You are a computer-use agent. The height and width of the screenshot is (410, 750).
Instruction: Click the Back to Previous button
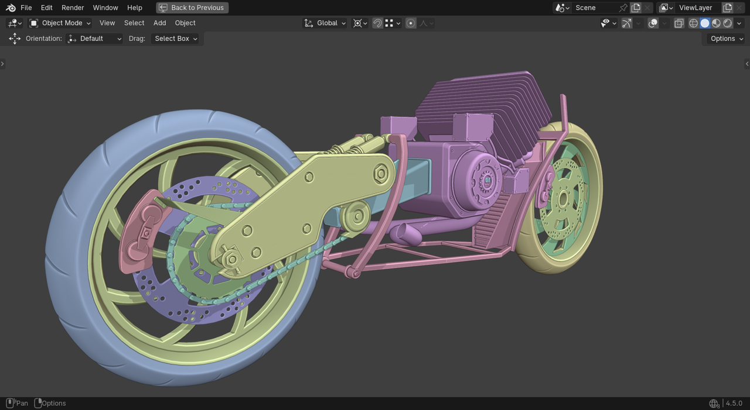pyautogui.click(x=192, y=8)
